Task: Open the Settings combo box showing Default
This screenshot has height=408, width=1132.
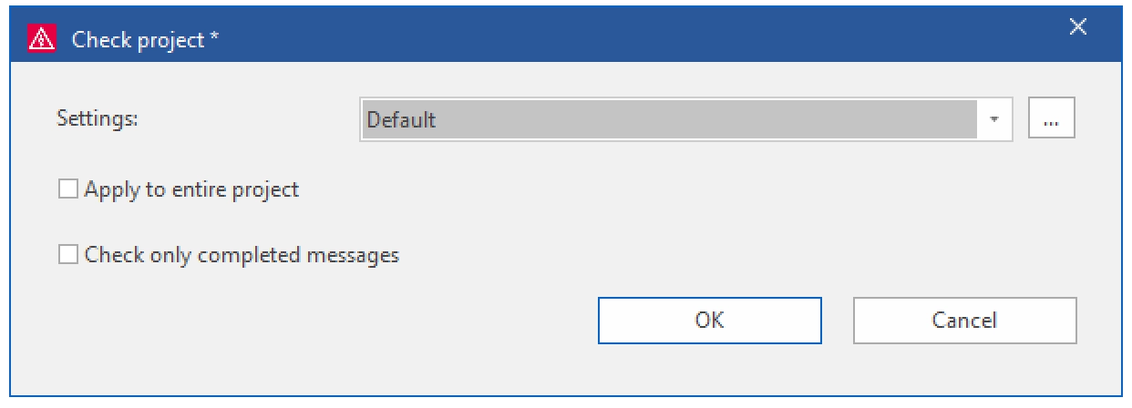Action: [685, 119]
